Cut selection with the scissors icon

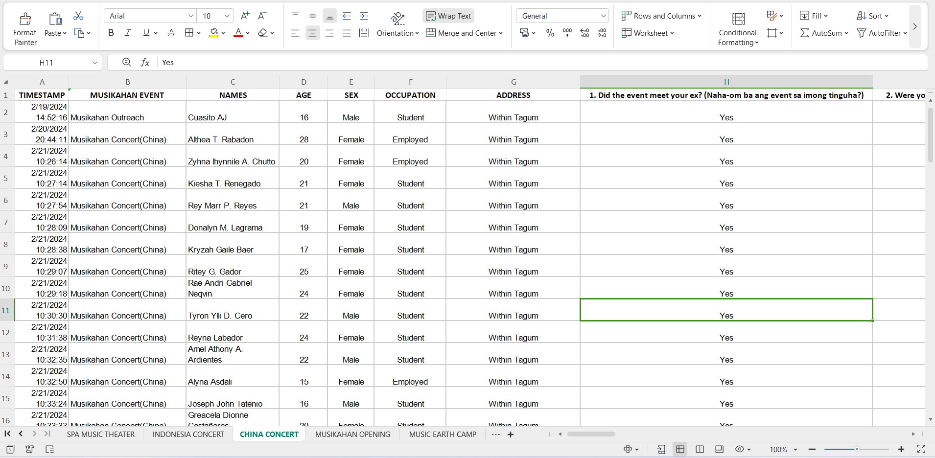pos(78,16)
